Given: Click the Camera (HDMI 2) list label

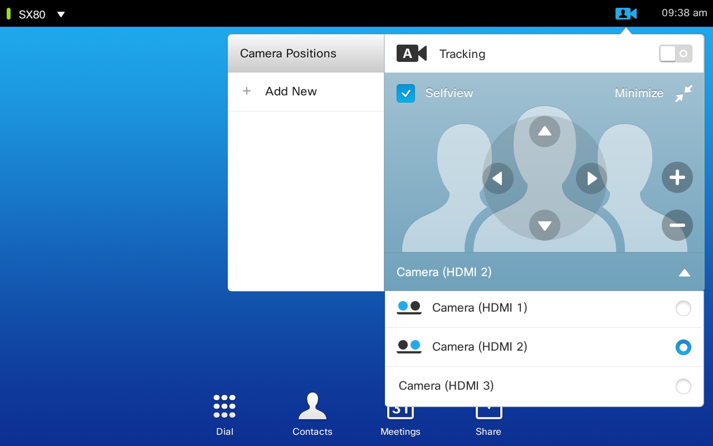Looking at the screenshot, I should 480,347.
